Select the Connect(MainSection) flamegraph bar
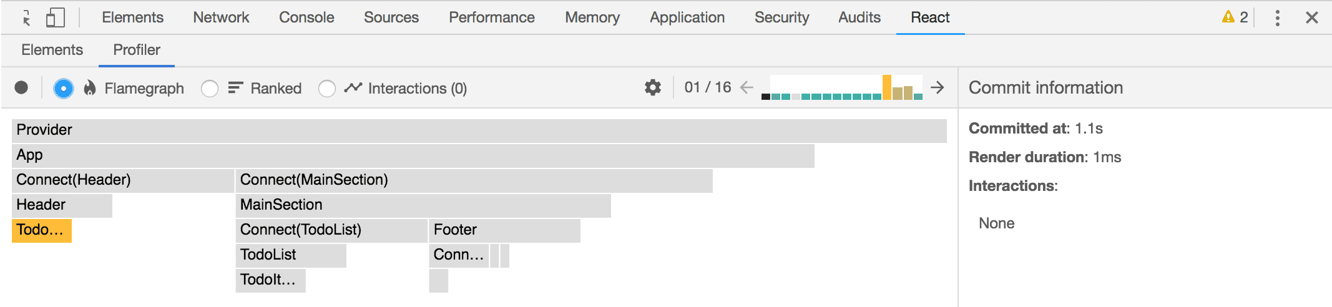 tap(474, 180)
